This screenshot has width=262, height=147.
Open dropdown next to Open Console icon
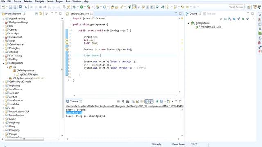coord(172,101)
